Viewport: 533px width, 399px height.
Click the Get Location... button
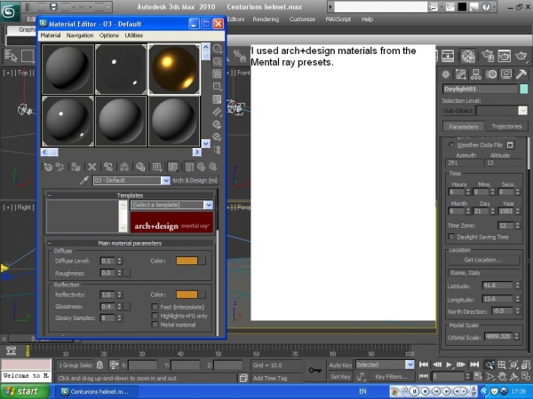(483, 260)
